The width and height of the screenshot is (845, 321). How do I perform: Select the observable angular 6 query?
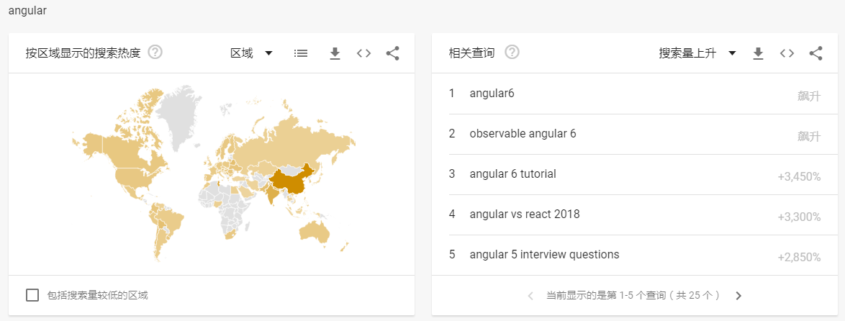pyautogui.click(x=636, y=134)
